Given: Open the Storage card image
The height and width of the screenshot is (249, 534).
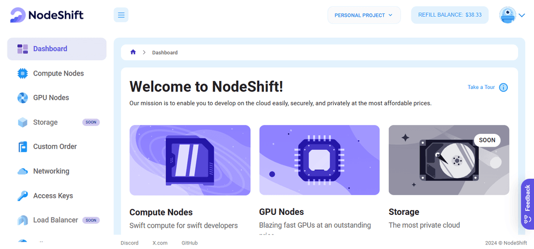Looking at the screenshot, I should tap(449, 160).
